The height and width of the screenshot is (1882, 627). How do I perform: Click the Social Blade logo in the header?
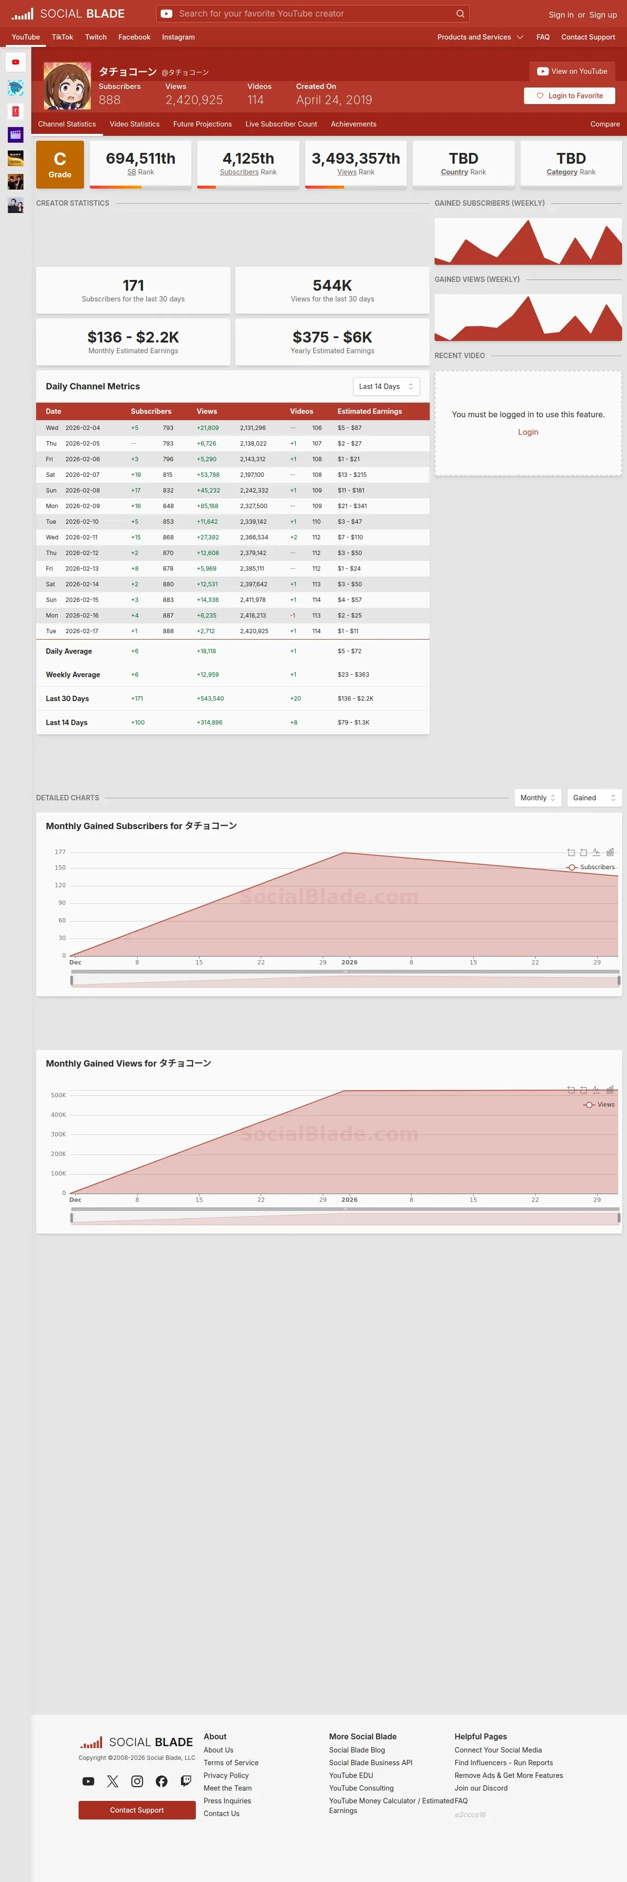(x=68, y=14)
